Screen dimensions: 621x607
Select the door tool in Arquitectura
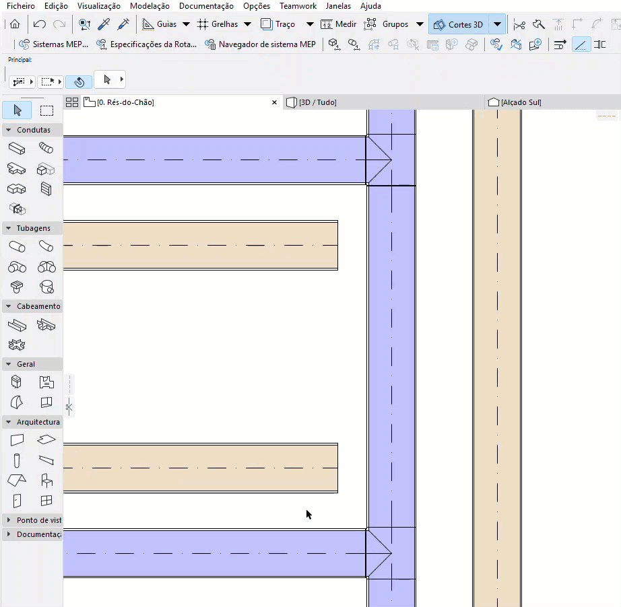pyautogui.click(x=17, y=501)
